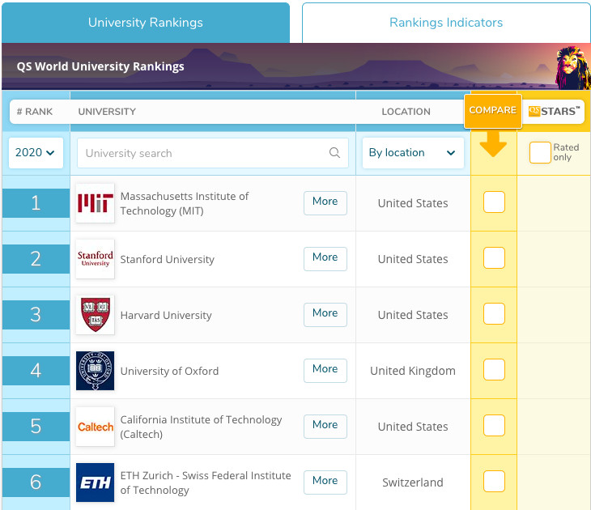Click the University of Oxford crest logo
The width and height of the screenshot is (591, 510).
[x=95, y=371]
